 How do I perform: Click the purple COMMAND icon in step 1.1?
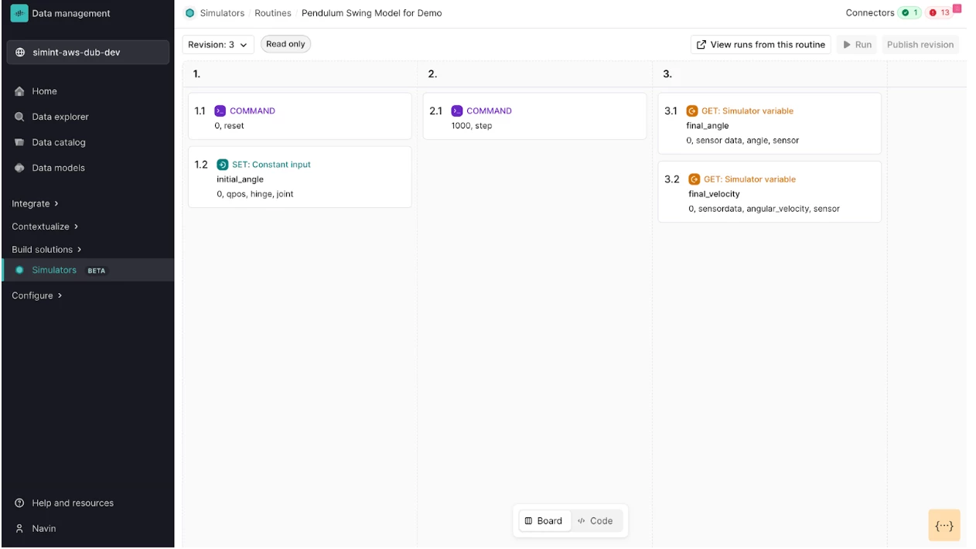point(220,111)
